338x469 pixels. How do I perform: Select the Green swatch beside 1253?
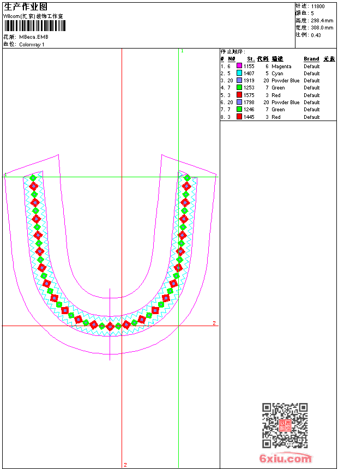(239, 87)
